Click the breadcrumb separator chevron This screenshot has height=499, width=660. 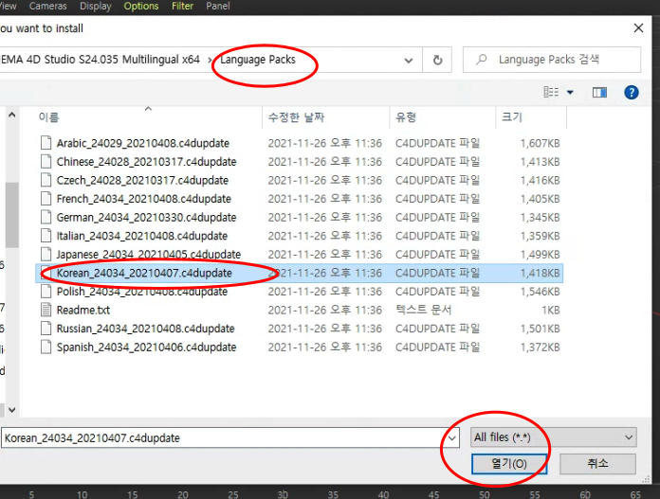click(210, 60)
